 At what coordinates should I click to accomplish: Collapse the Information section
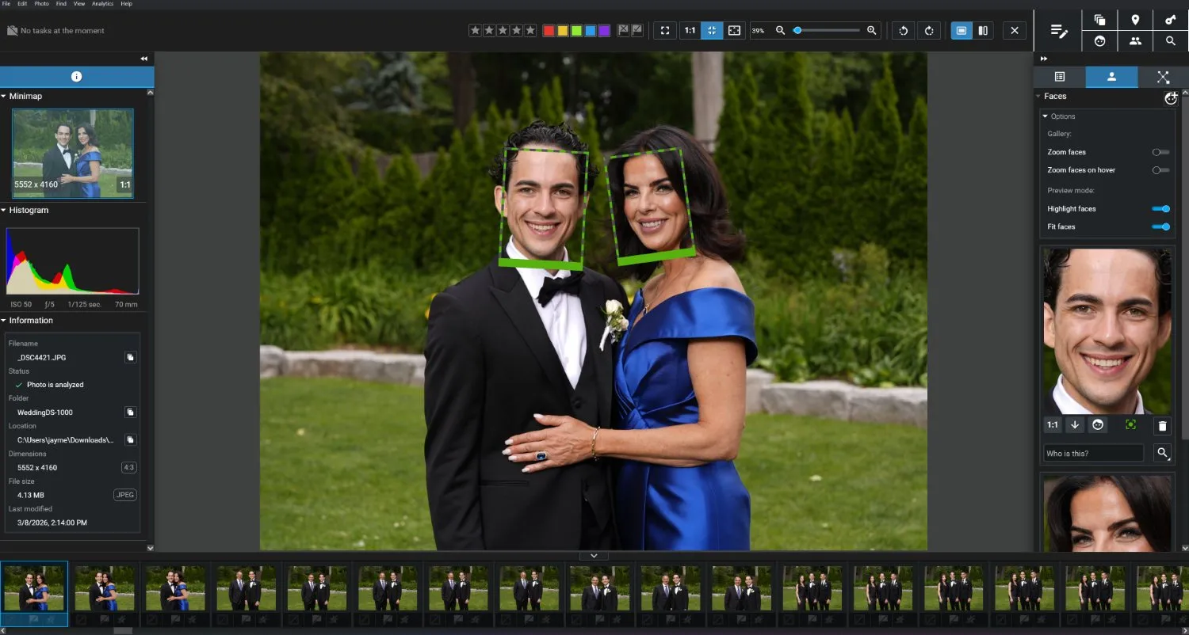click(4, 321)
